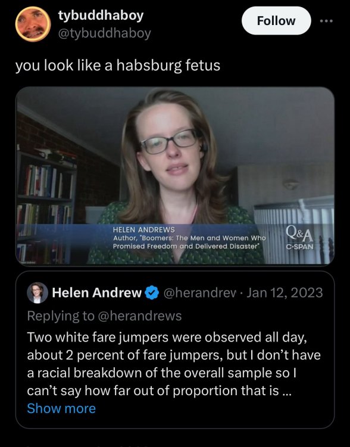
Task: Open the three-dot more options menu
Action: (326, 21)
